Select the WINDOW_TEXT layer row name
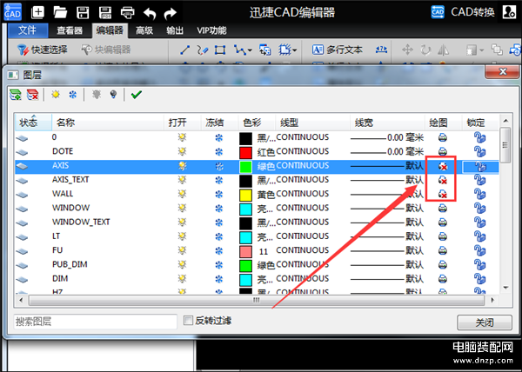This screenshot has width=522, height=372. 81,222
